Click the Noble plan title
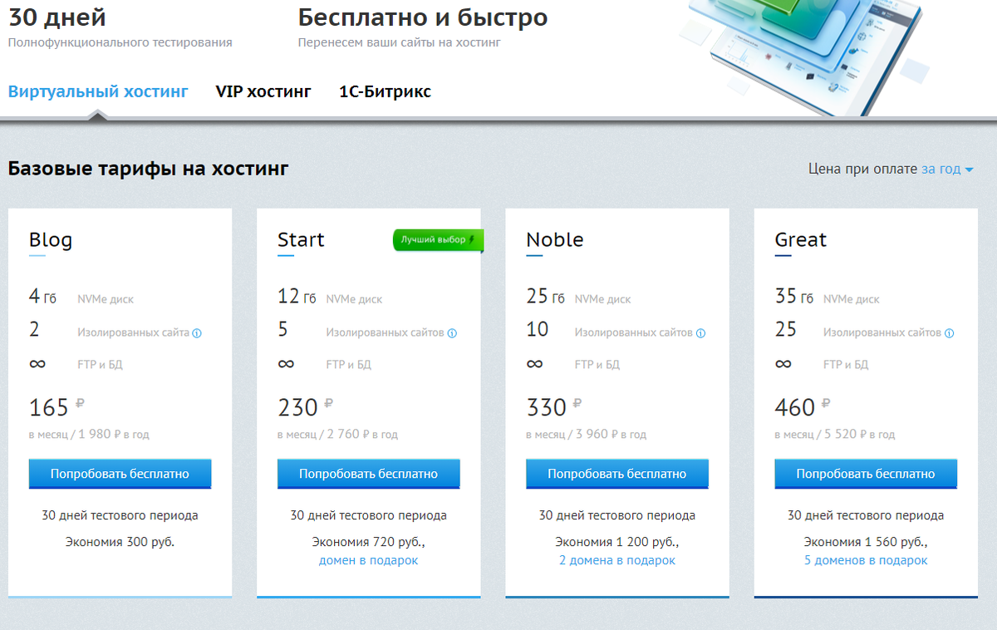Viewport: 997px width, 630px height. pyautogui.click(x=555, y=240)
